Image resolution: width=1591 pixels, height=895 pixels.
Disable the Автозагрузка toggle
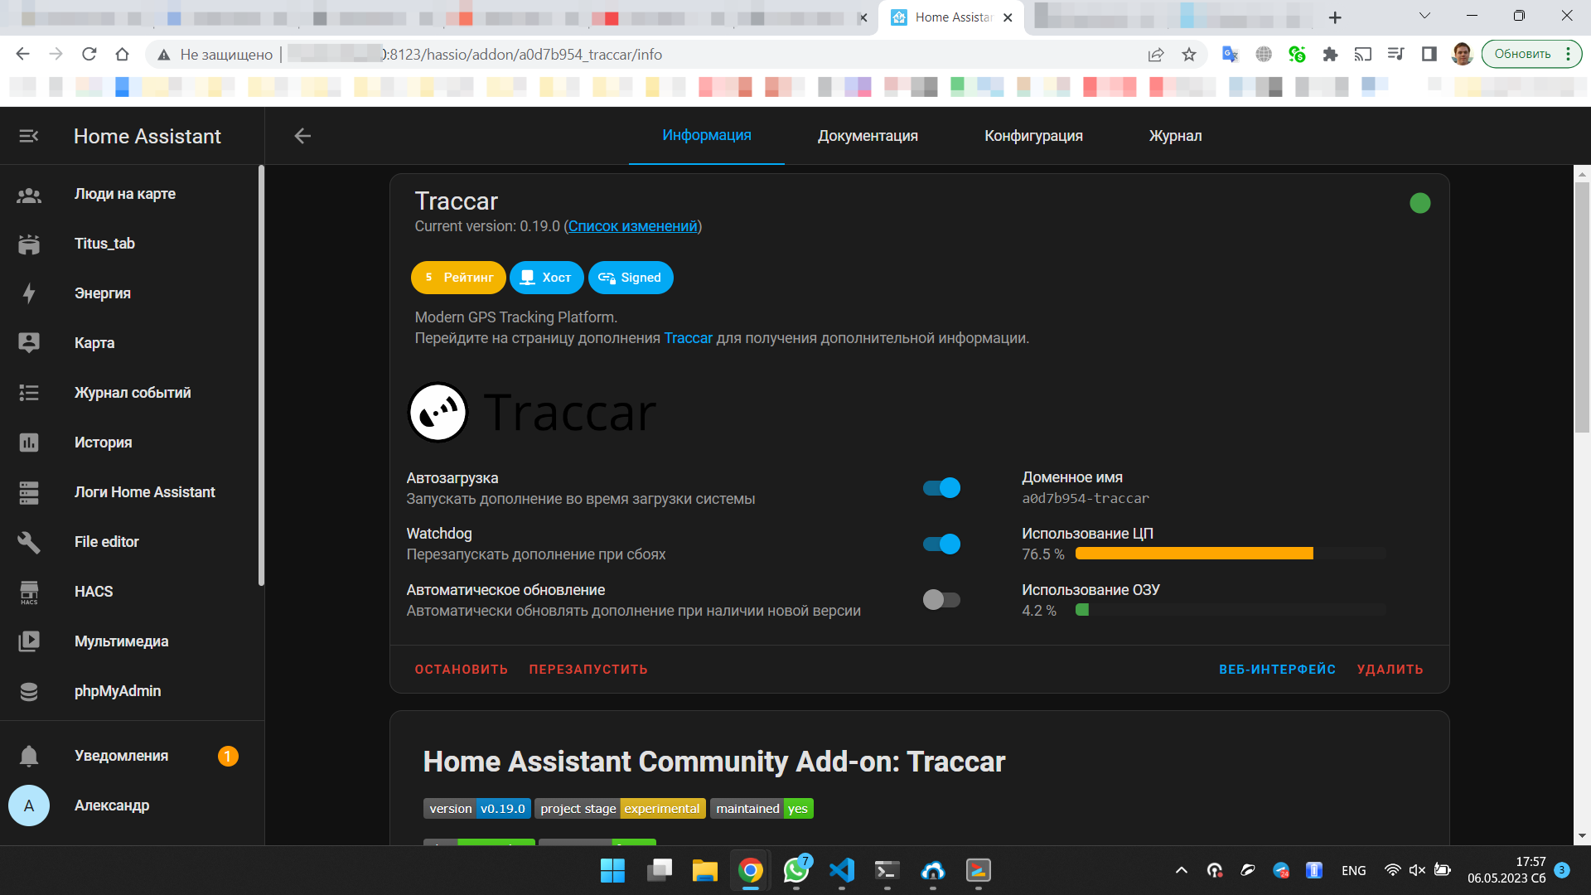[x=941, y=487]
